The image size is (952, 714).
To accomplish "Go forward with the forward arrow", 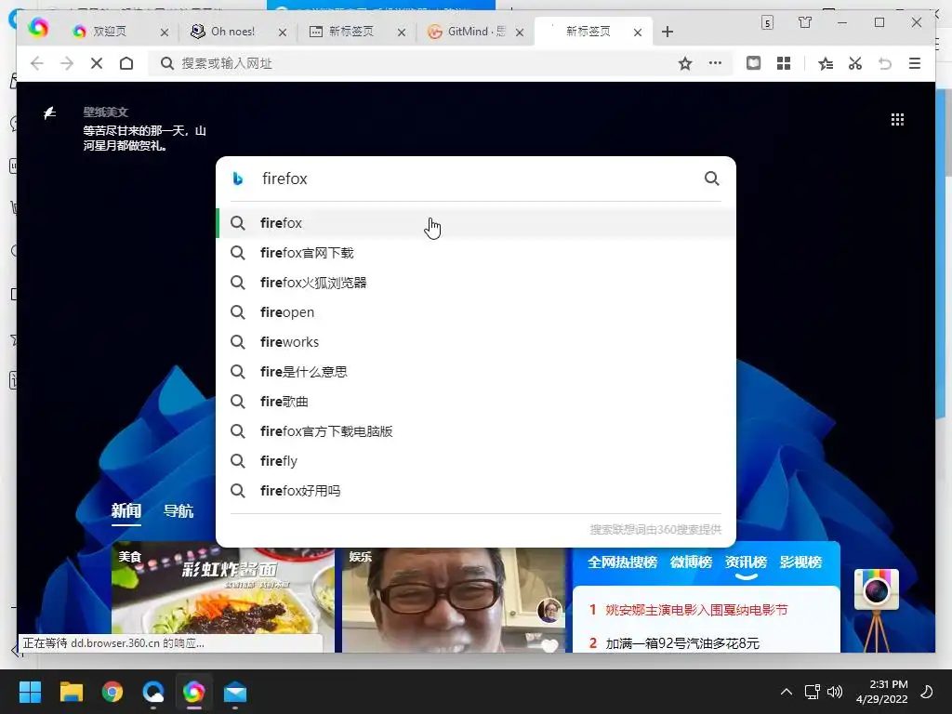I will point(67,64).
